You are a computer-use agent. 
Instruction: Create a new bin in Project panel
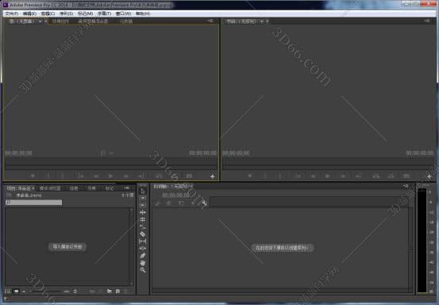pyautogui.click(x=110, y=291)
